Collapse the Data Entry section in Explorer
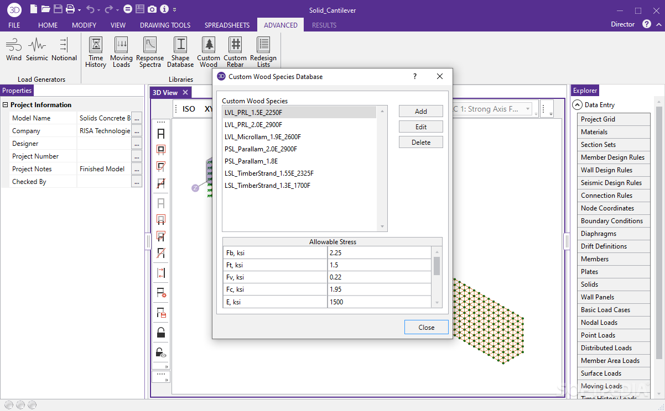The image size is (665, 411). 577,104
